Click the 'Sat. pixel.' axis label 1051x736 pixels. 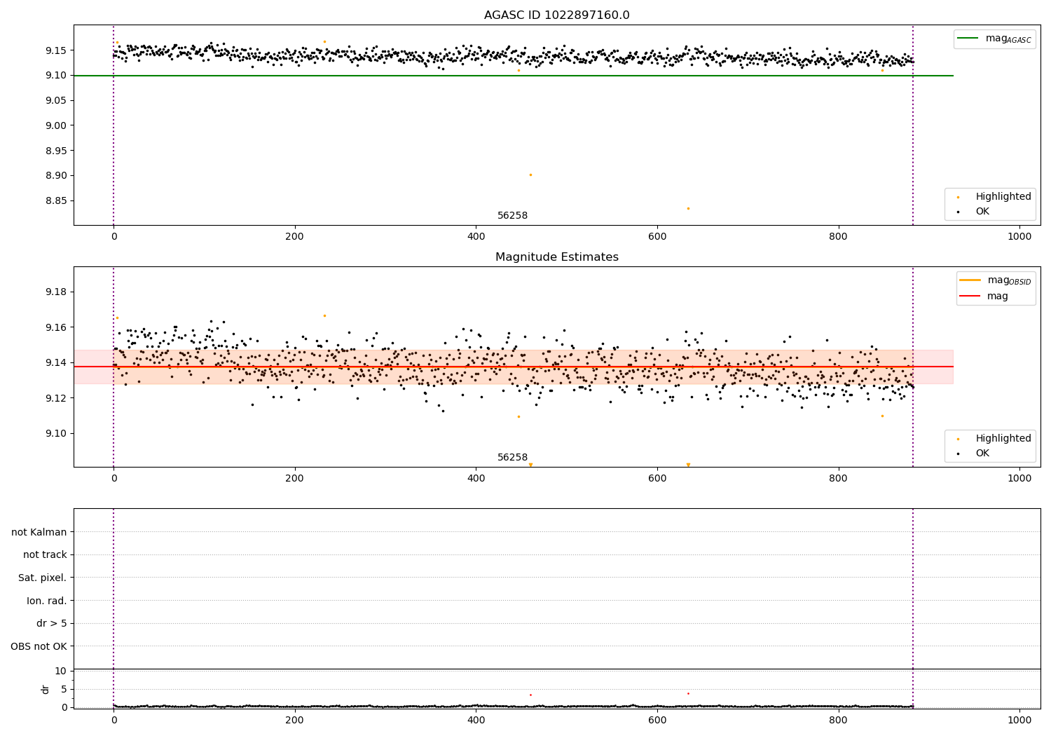point(43,578)
